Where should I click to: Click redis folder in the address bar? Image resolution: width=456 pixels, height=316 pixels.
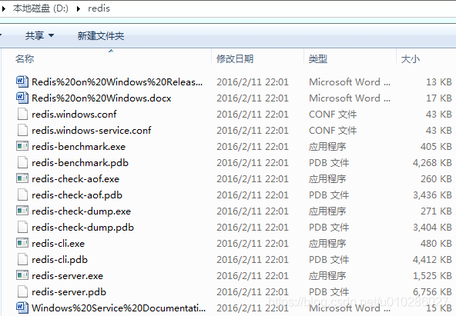click(x=99, y=8)
